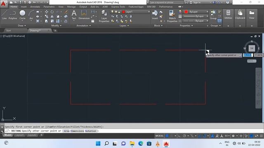Click the Scale tool icon
This screenshot has width=264, height=148.
click(x=52, y=21)
